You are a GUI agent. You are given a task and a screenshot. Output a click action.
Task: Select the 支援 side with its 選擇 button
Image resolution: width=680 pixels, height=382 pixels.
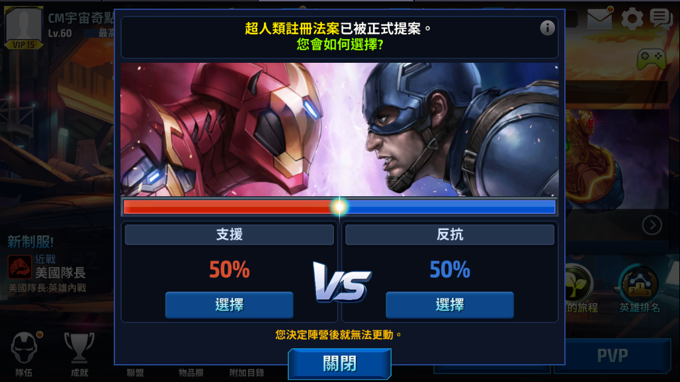[230, 305]
